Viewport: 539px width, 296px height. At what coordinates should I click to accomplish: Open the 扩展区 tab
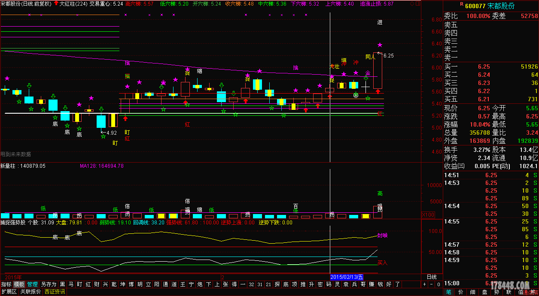9,291
